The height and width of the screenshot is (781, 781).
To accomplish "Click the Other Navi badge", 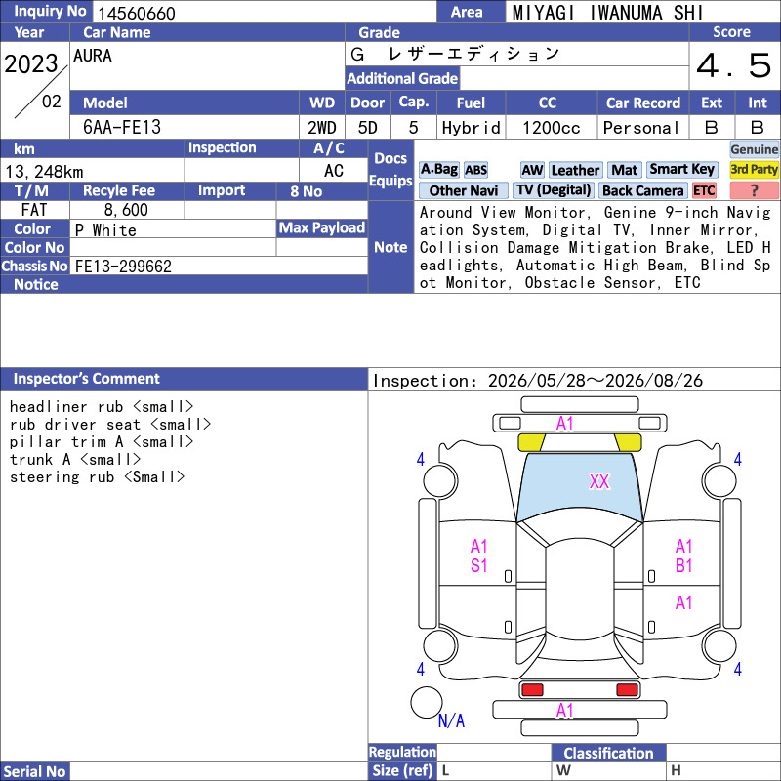I will pyautogui.click(x=463, y=190).
